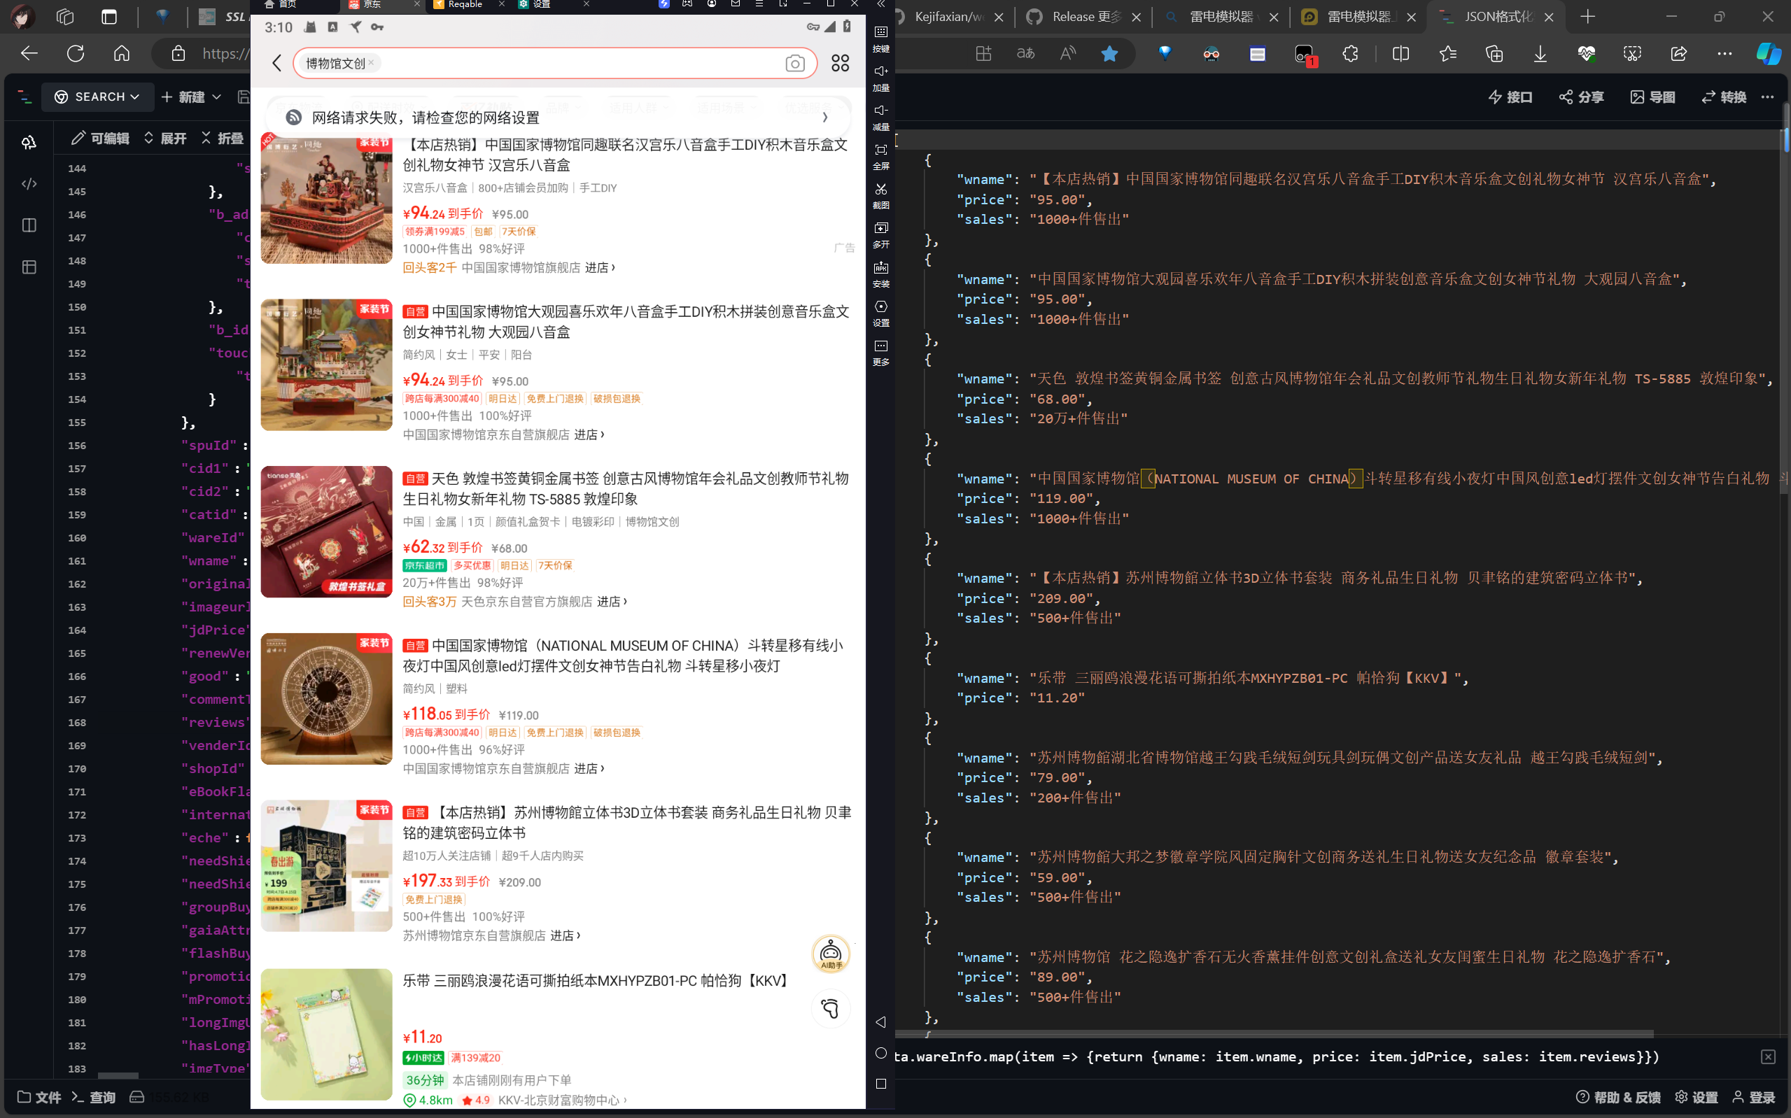Switch to the 设置 emulator tab

click(x=552, y=5)
